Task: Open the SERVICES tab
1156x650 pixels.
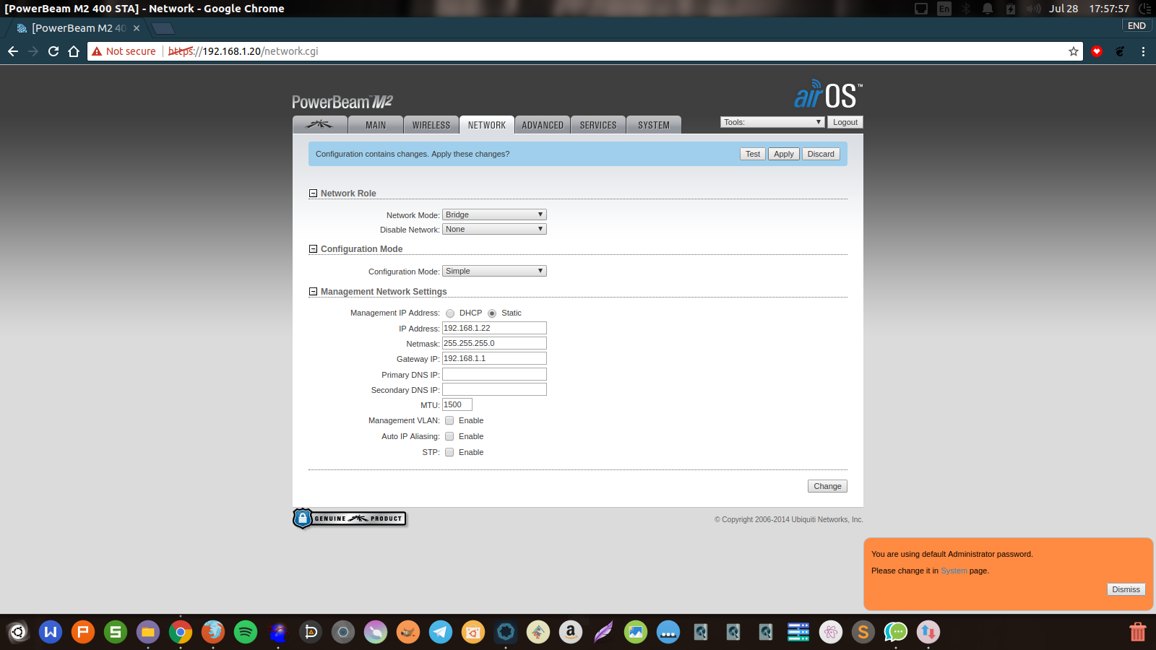Action: [x=598, y=124]
